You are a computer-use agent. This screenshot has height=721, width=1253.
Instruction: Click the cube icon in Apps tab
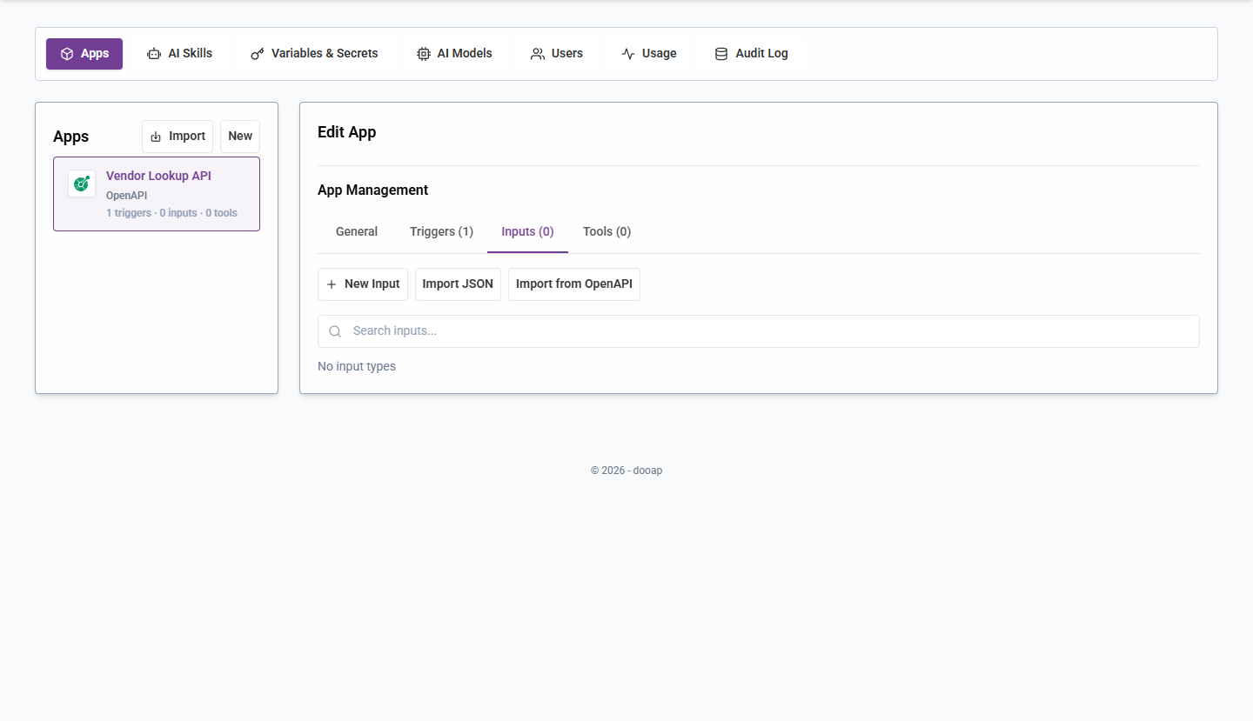(x=67, y=54)
